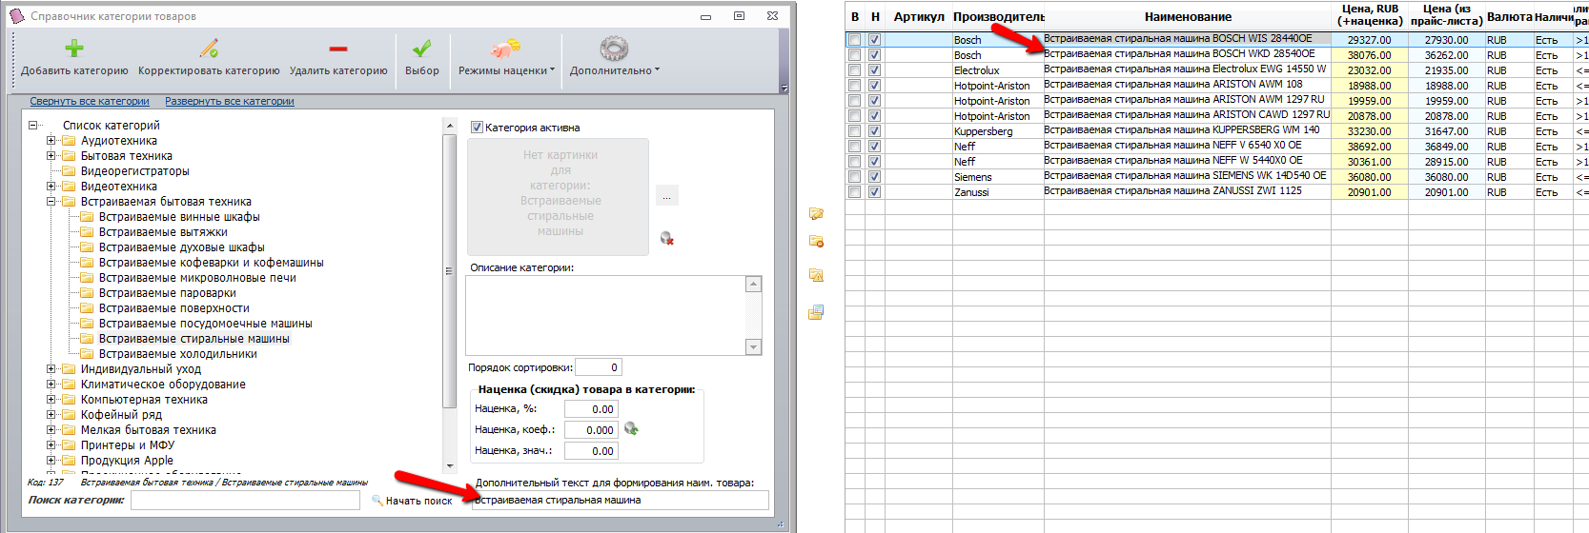This screenshot has width=1589, height=533.
Task: Click the category tree scrollbar down arrow
Action: [x=450, y=466]
